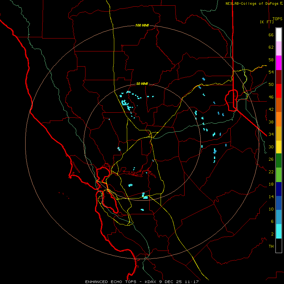Click the 66 legend value
The image size is (284, 284).
[x=271, y=35]
